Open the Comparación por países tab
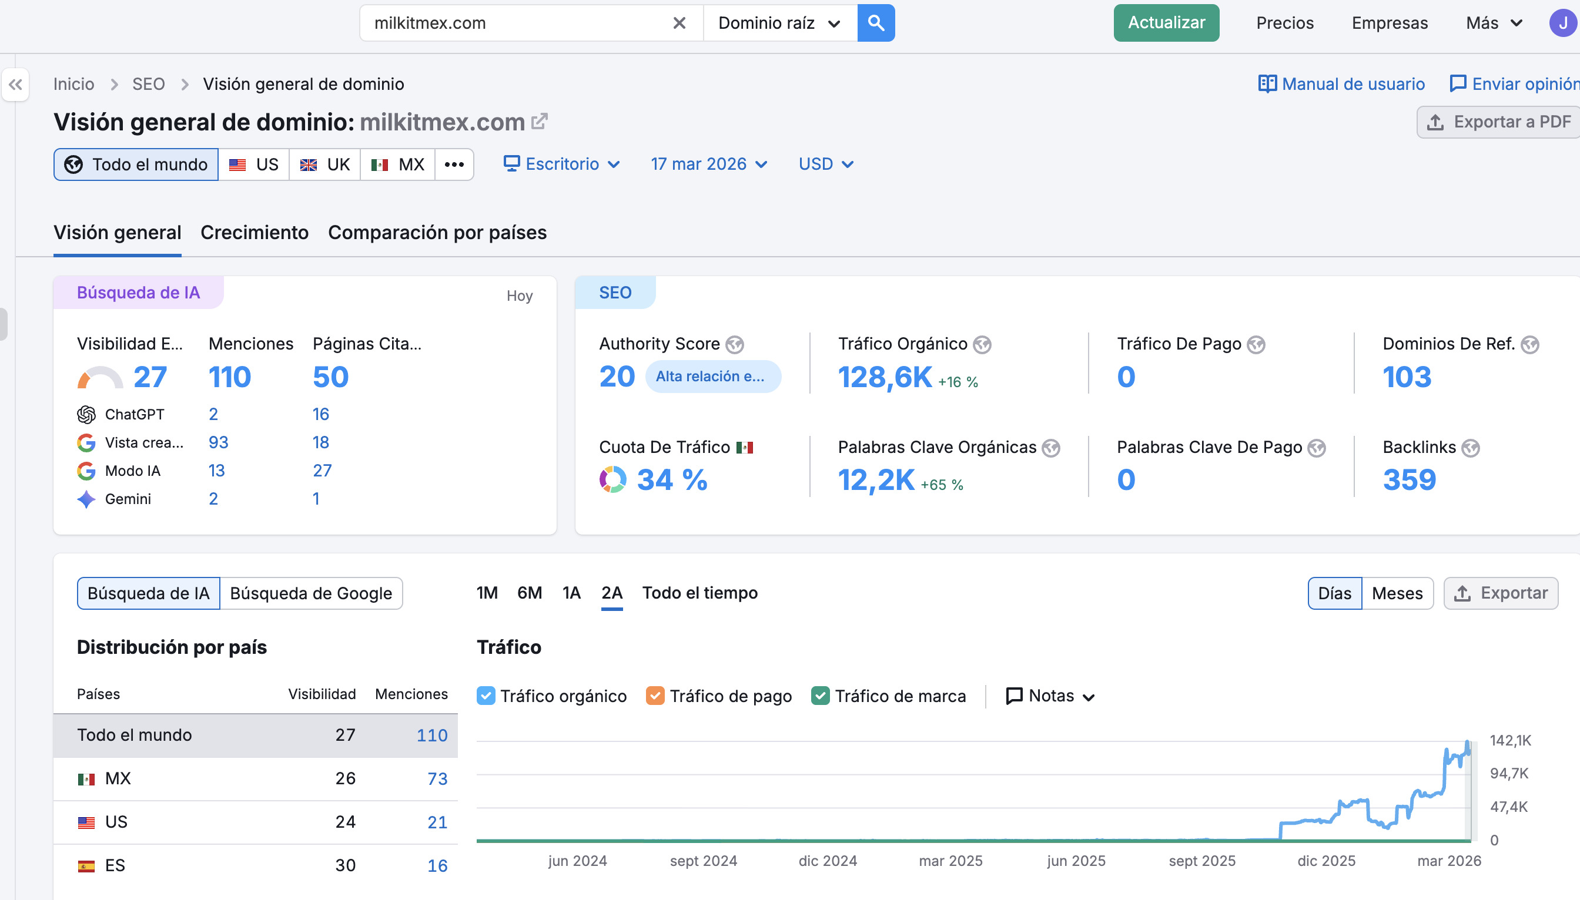Viewport: 1580px width, 900px height. click(x=437, y=233)
